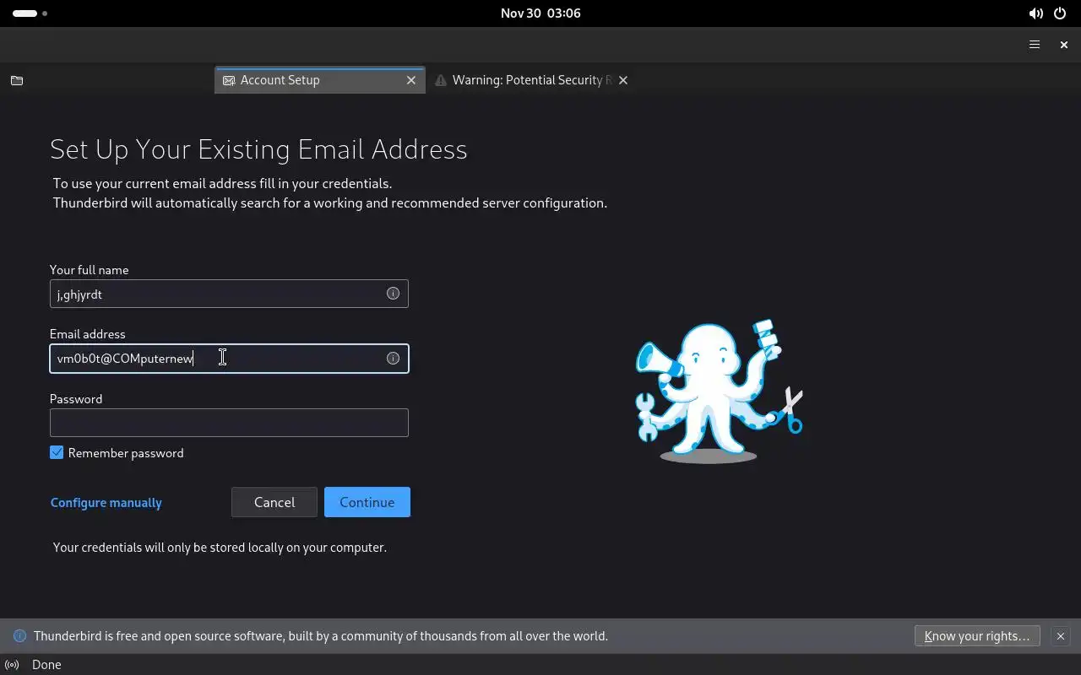This screenshot has width=1081, height=675.
Task: Click the spaces folder icon in the tab bar
Action: pyautogui.click(x=17, y=80)
